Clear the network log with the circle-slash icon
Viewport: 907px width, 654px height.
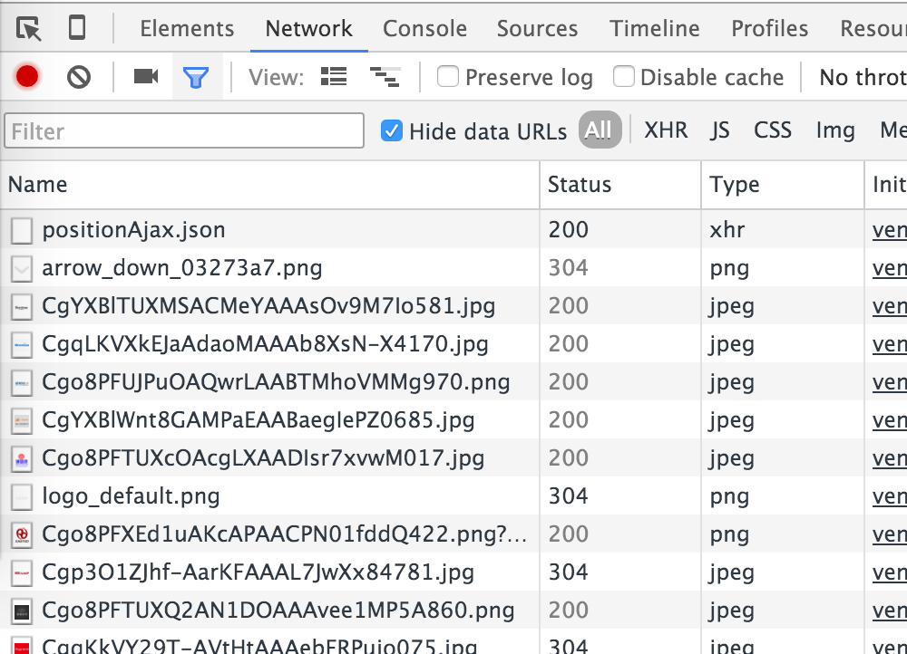[x=79, y=77]
